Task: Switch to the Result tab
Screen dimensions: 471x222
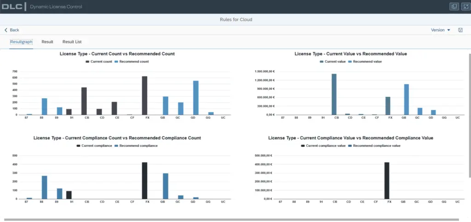Action: point(47,42)
